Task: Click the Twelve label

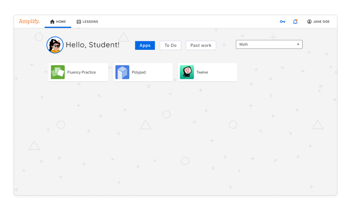Action: click(202, 72)
